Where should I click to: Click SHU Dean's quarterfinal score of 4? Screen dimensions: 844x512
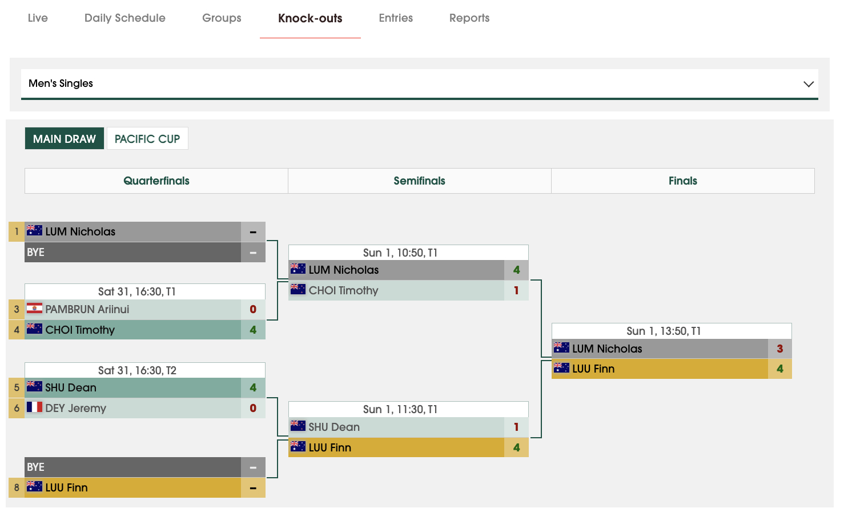253,387
